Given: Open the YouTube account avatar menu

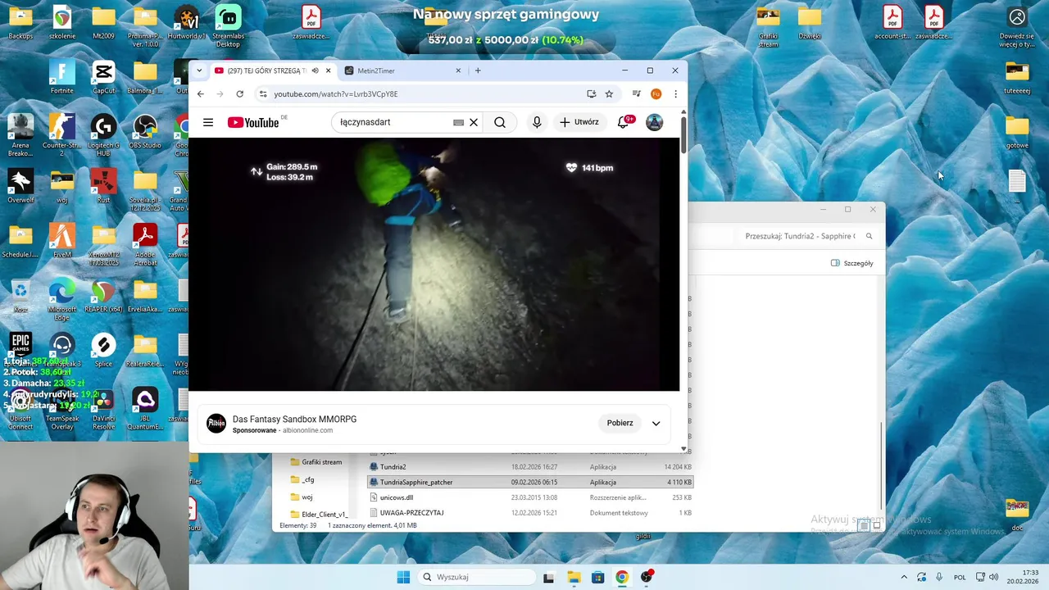Looking at the screenshot, I should point(654,122).
